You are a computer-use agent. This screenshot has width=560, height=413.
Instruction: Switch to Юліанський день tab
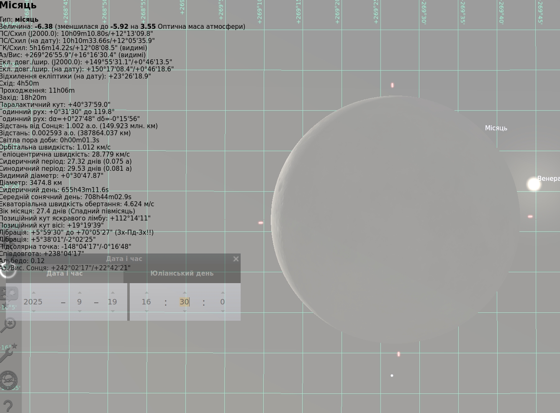tap(182, 274)
